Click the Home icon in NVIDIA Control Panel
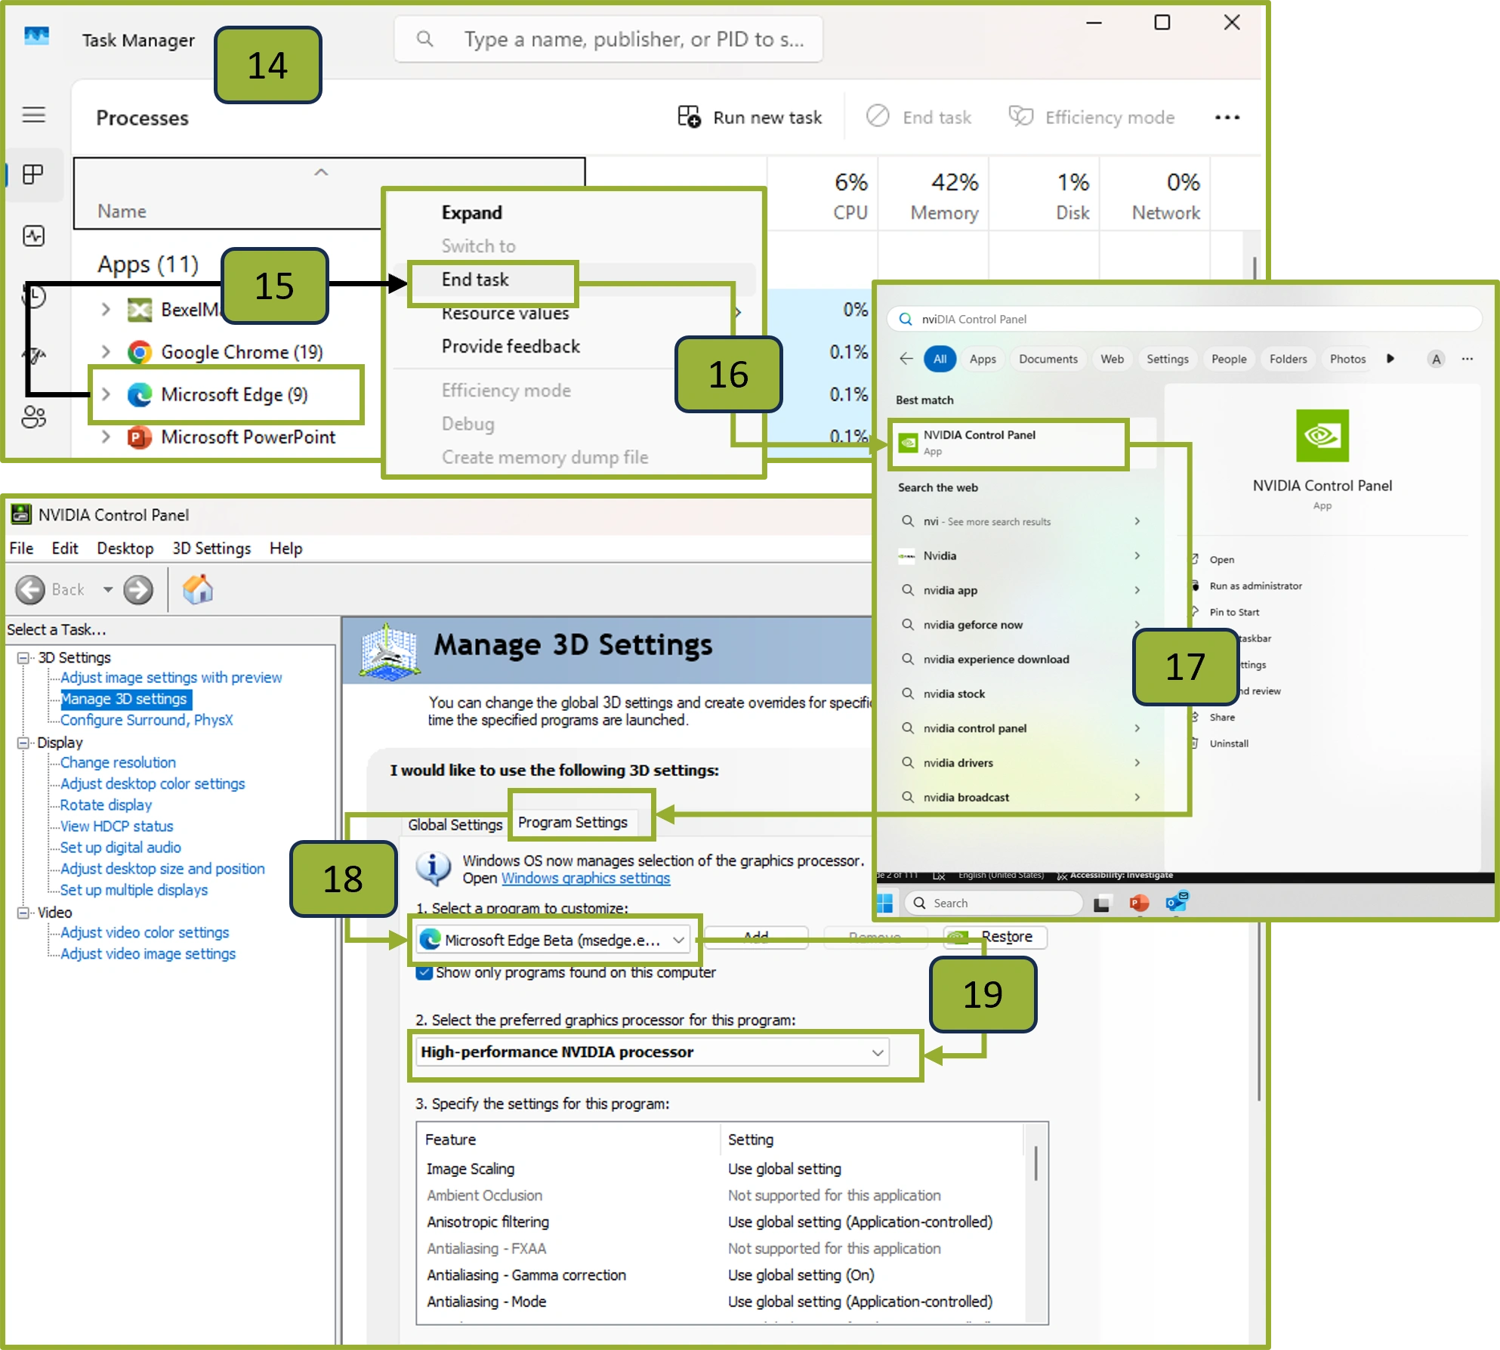Image resolution: width=1500 pixels, height=1350 pixels. 198,589
